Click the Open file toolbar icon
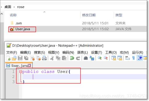Screen dimensions: 149x101 pyautogui.click(x=14, y=58)
